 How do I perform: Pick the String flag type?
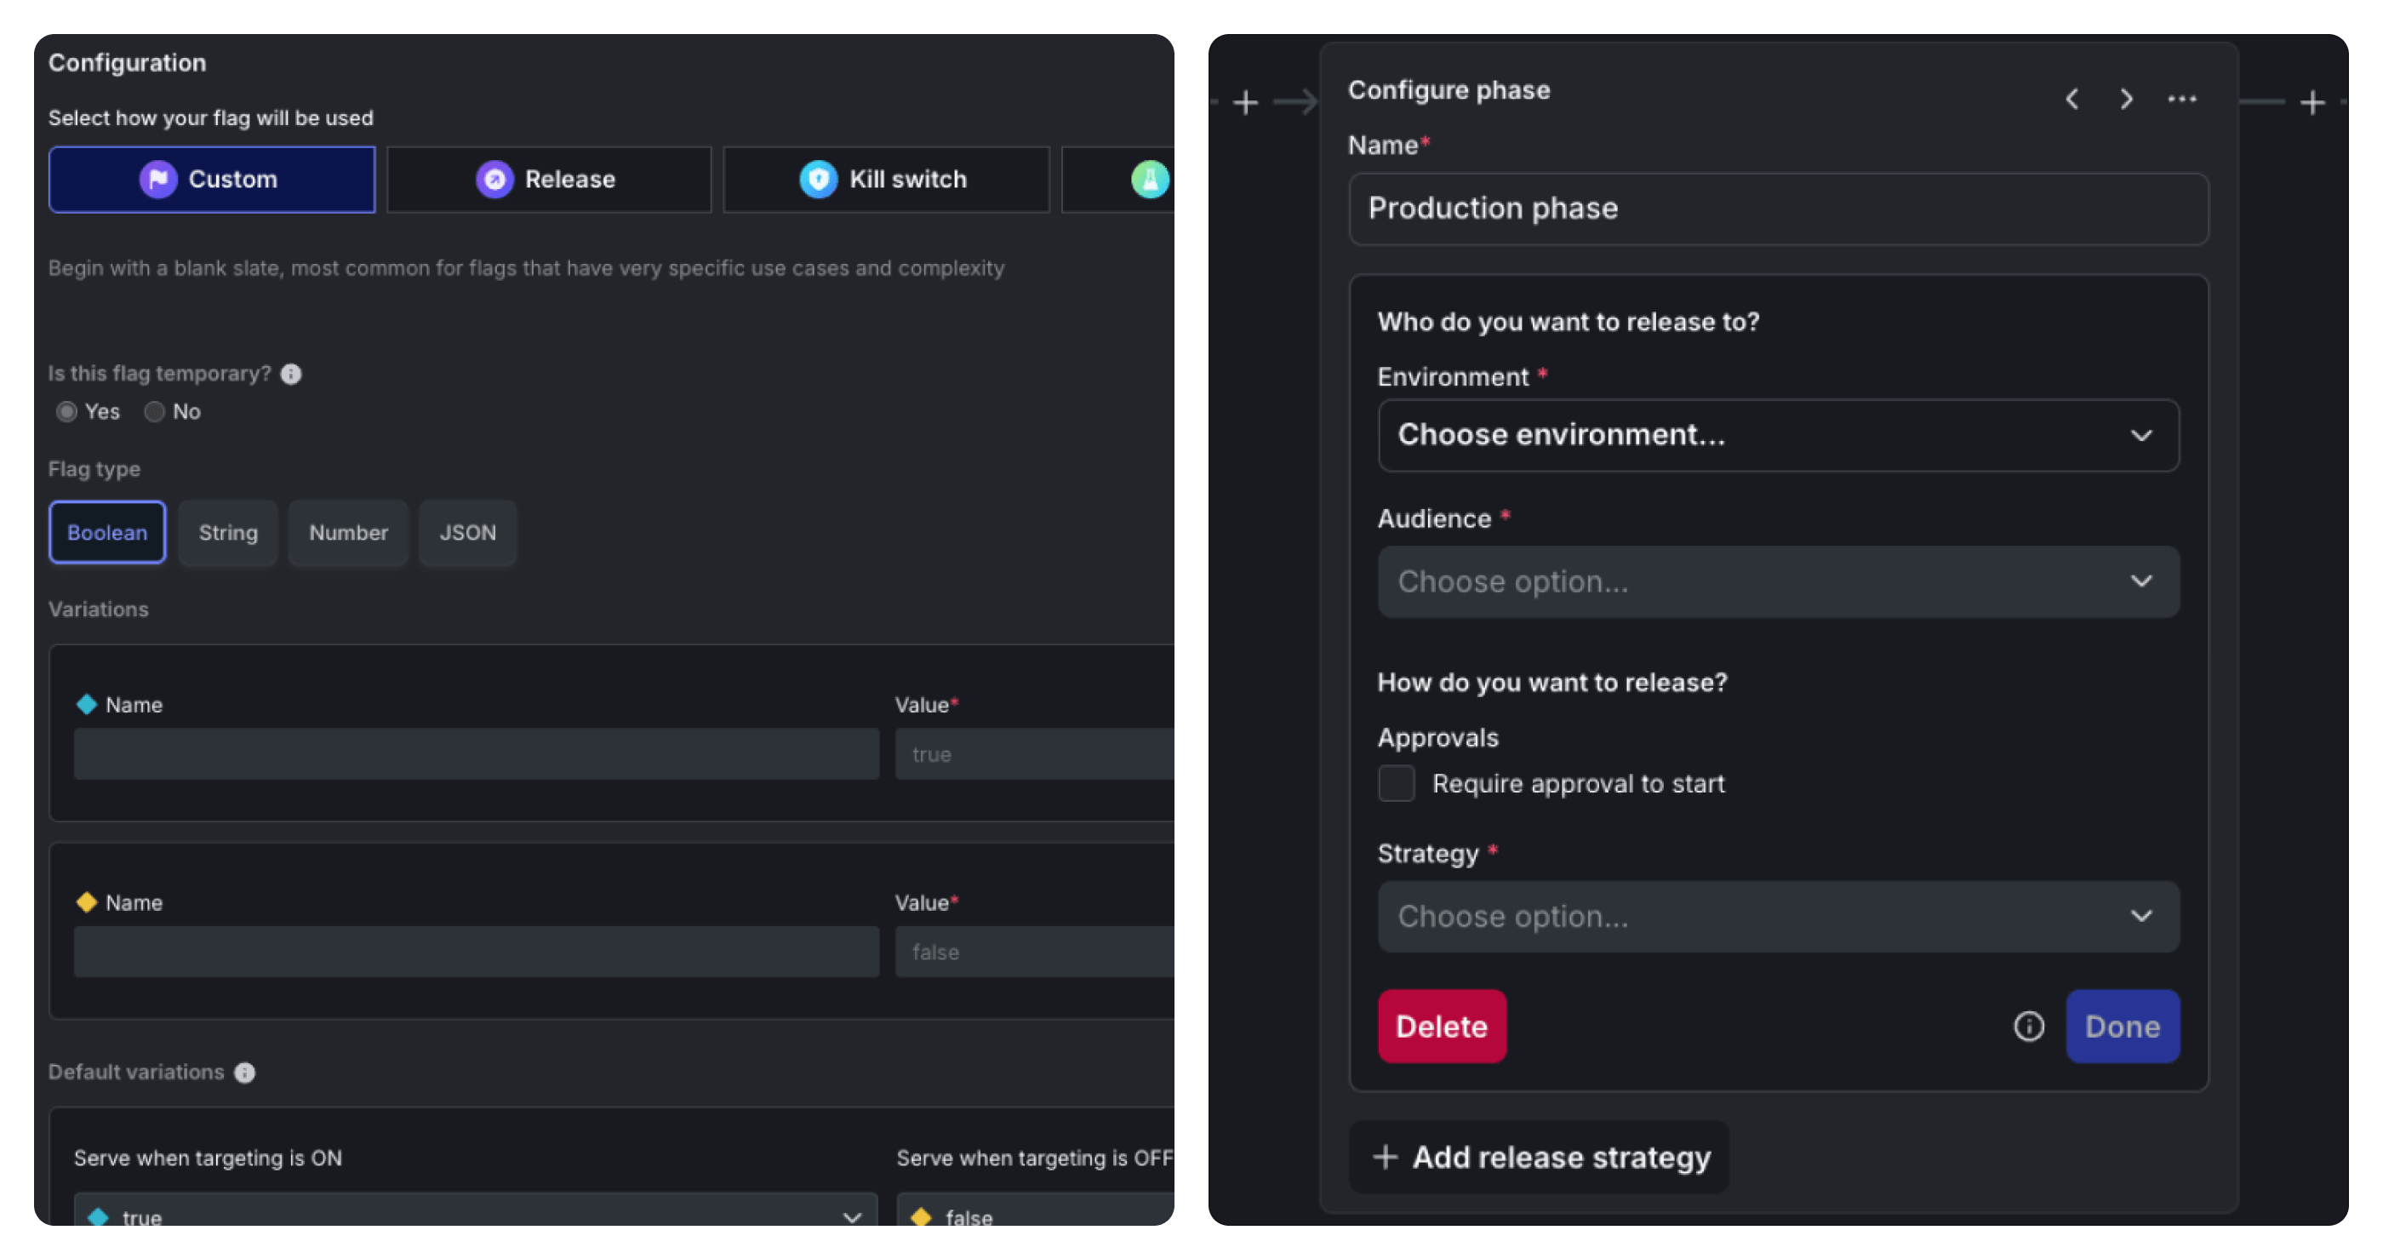227,533
